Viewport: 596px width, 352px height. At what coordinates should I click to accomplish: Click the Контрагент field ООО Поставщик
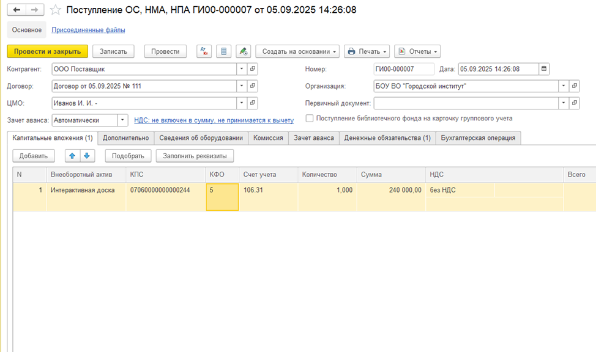tap(144, 69)
